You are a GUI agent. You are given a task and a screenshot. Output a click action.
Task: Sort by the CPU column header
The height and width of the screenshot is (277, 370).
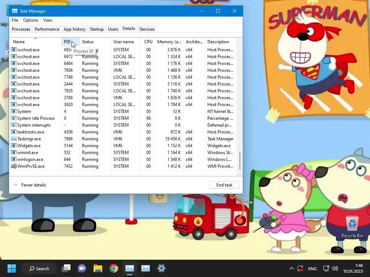(x=147, y=42)
